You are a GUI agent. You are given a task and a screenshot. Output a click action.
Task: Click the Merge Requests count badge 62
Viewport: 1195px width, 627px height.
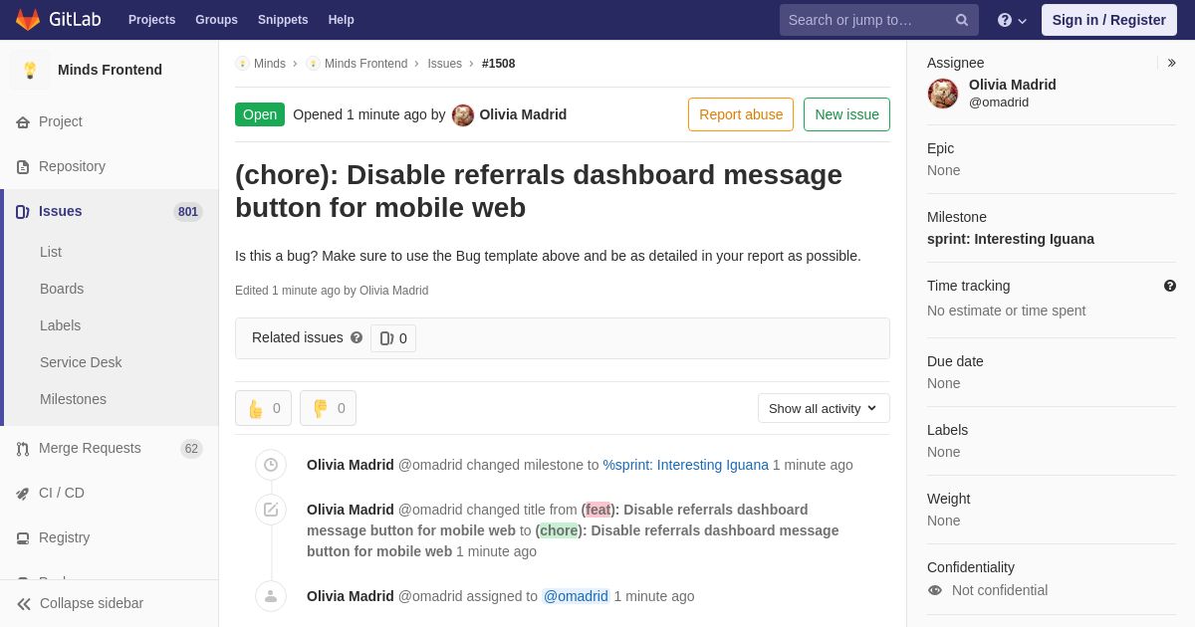(x=191, y=449)
